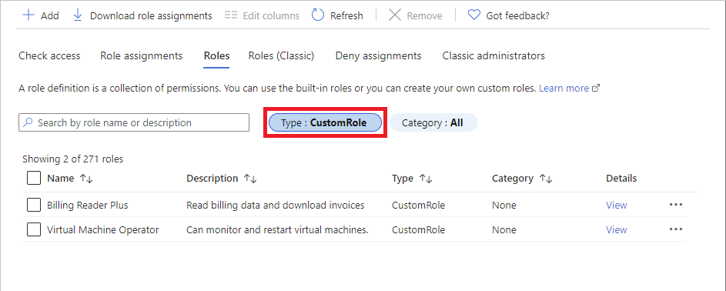The image size is (726, 291).
Task: Click the Add plus icon
Action: pyautogui.click(x=28, y=15)
